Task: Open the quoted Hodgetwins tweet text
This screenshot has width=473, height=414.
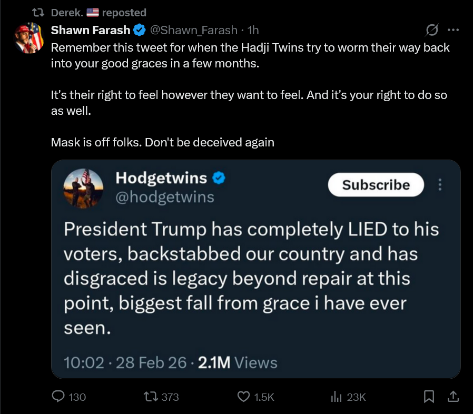Action: point(251,278)
